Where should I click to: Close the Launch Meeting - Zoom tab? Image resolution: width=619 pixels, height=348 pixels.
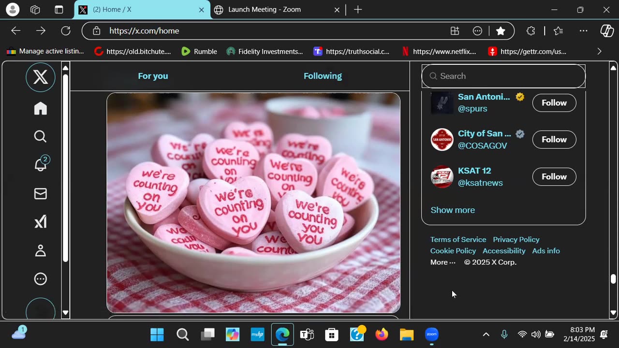click(337, 10)
